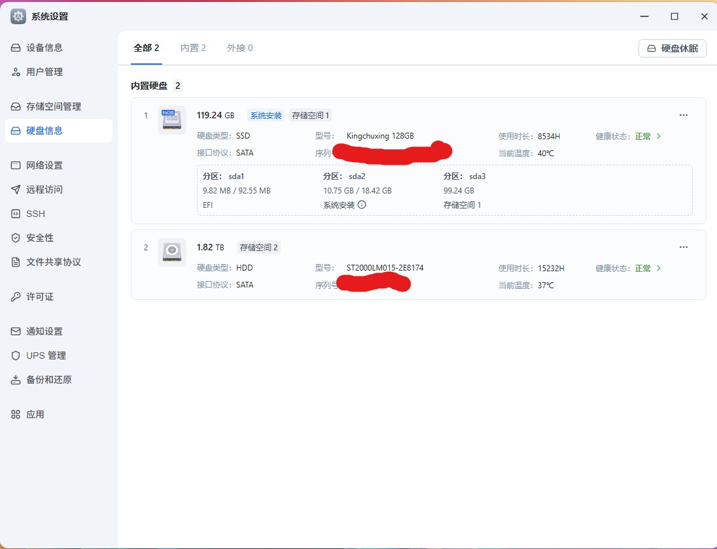The image size is (717, 549).
Task: Switch to the 外接 tab
Action: pos(239,47)
